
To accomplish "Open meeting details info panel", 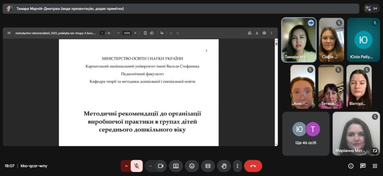I will [x=351, y=166].
